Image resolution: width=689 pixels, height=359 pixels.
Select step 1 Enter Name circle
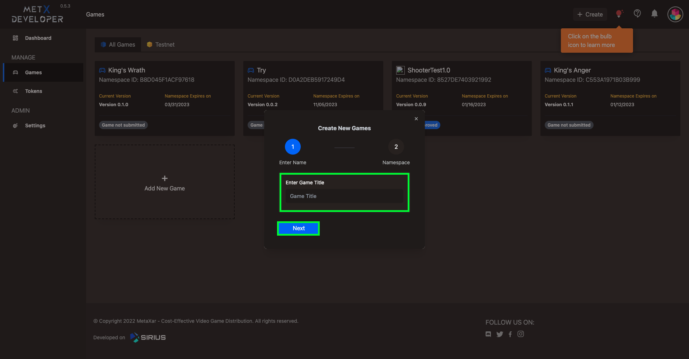[x=293, y=147]
